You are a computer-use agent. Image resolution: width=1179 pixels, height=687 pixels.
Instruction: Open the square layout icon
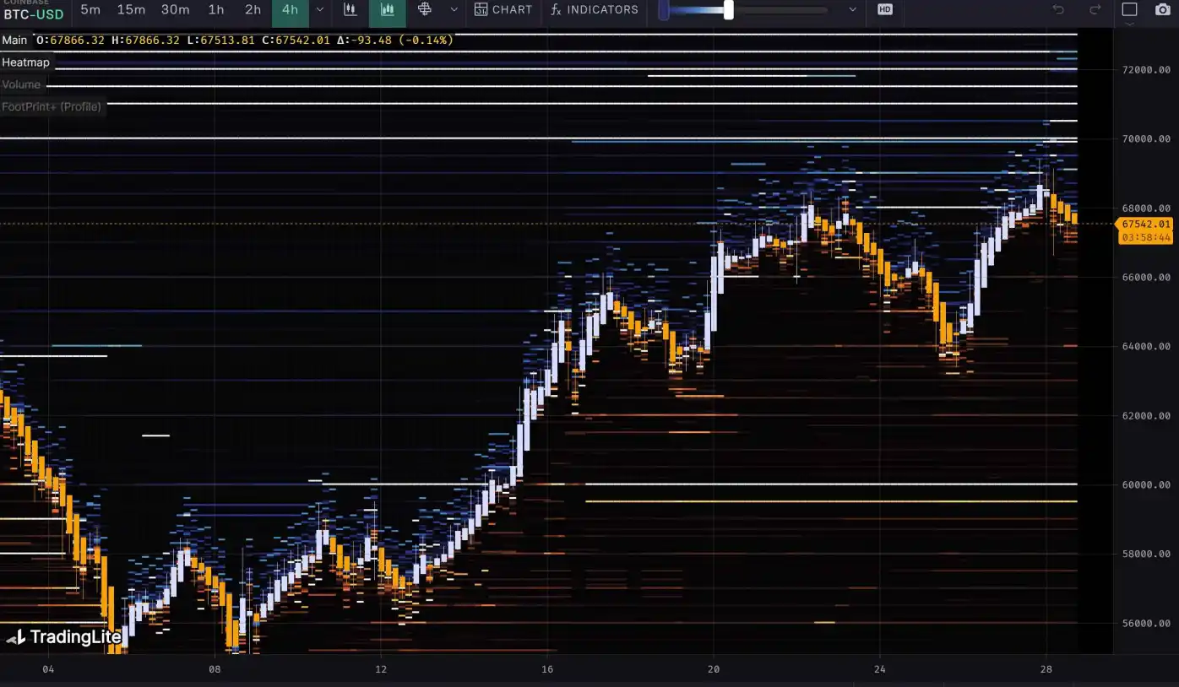[1129, 10]
